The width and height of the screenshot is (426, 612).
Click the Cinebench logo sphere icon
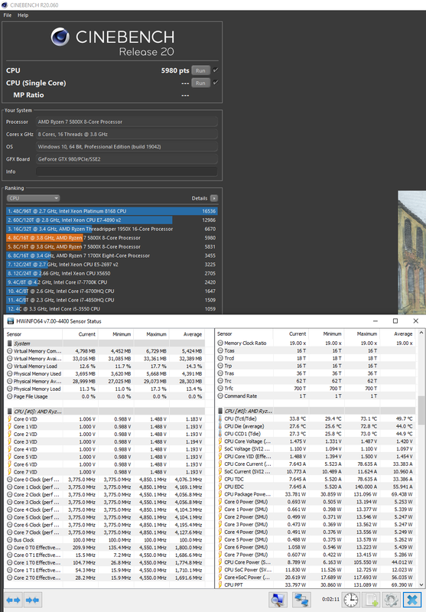(x=60, y=37)
